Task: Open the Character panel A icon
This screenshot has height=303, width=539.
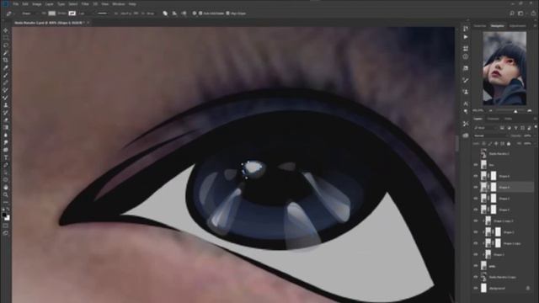Action: (466, 104)
